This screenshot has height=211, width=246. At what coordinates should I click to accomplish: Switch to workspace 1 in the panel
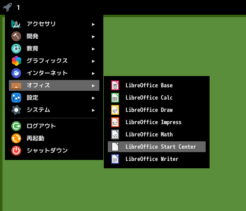coord(18,7)
